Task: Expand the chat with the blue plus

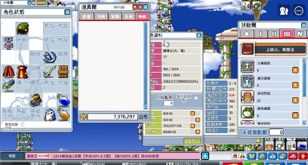Action: point(205,156)
